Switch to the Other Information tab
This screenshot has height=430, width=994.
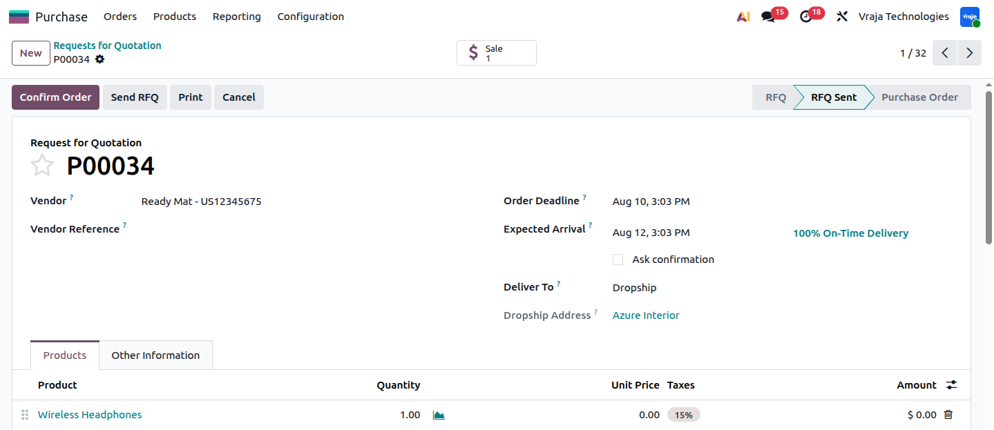(x=155, y=355)
